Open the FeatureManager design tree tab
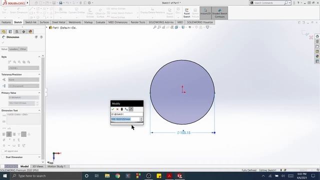Viewport: 320px width, 180px height. tap(3, 31)
